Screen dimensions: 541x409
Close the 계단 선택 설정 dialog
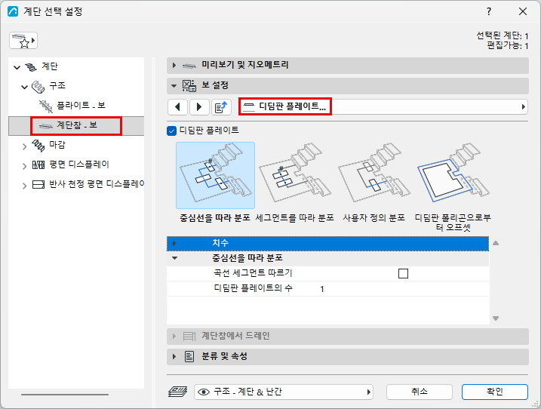(x=523, y=12)
